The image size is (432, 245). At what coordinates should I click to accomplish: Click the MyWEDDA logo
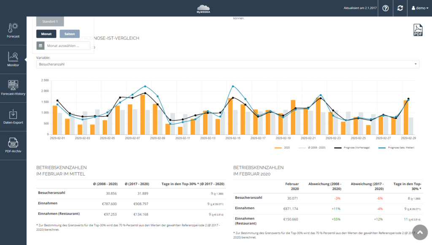click(x=216, y=8)
